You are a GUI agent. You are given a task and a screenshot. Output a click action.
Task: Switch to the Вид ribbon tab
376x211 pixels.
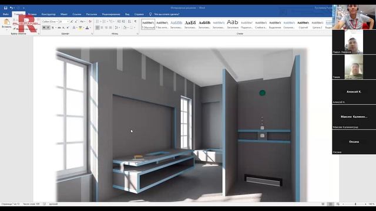click(127, 14)
